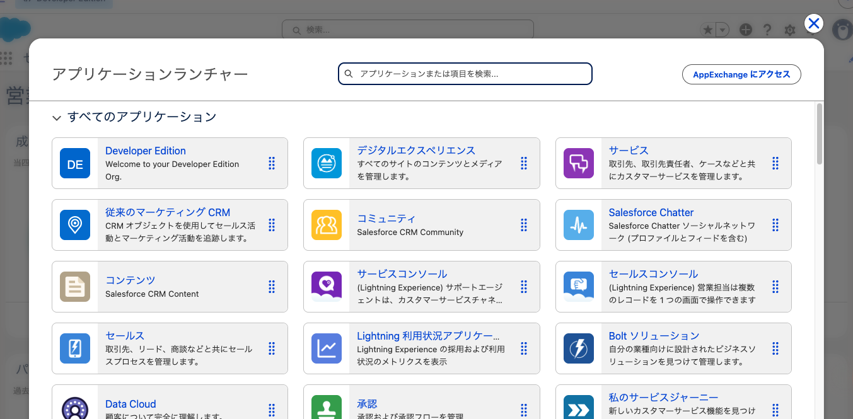853x419 pixels.
Task: Click the drag handle on サービスコンソール tile
Action: tap(524, 287)
